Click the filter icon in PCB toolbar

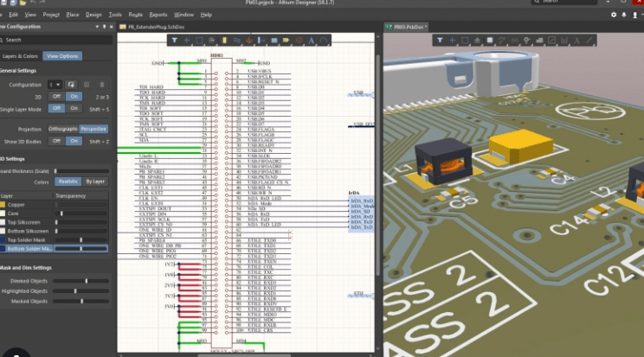point(441,40)
